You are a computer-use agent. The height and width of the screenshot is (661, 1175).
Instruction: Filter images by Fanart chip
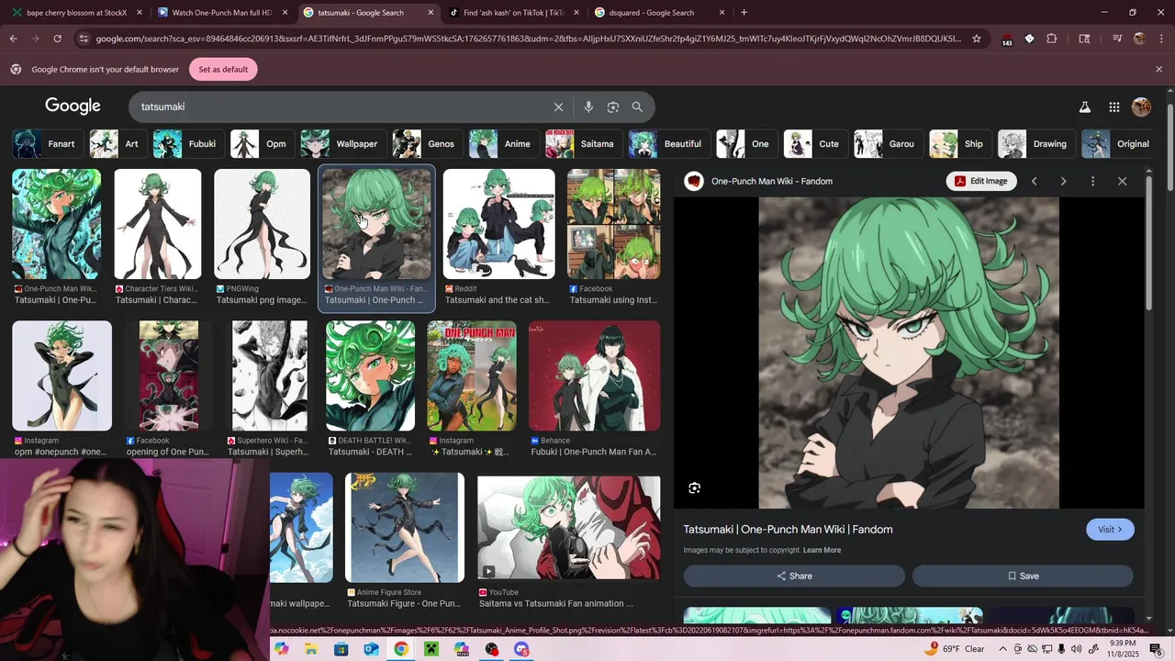pyautogui.click(x=47, y=144)
